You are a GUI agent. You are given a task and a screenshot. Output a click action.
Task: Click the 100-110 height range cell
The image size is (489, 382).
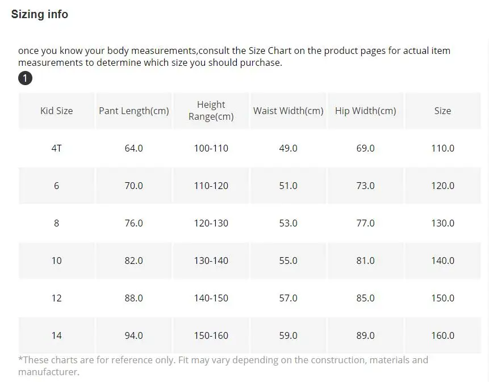211,148
